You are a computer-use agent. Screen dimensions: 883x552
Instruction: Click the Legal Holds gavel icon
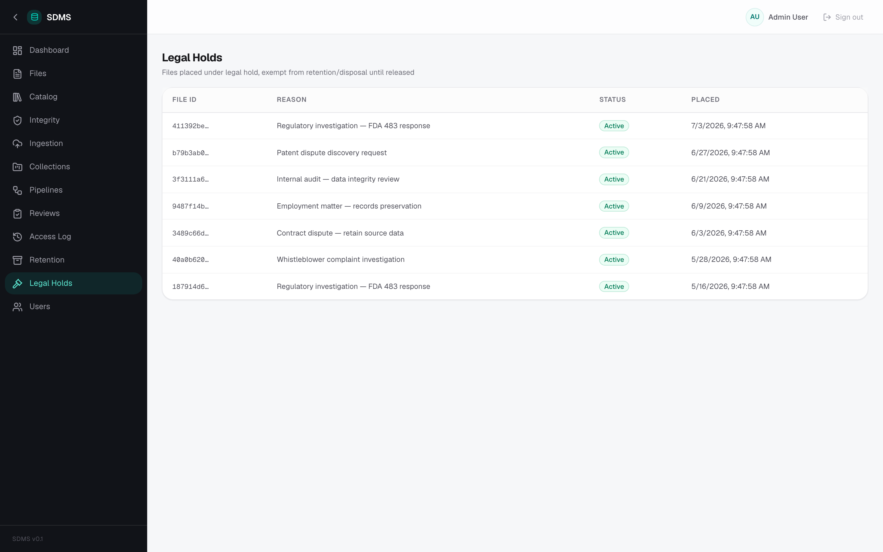[17, 283]
